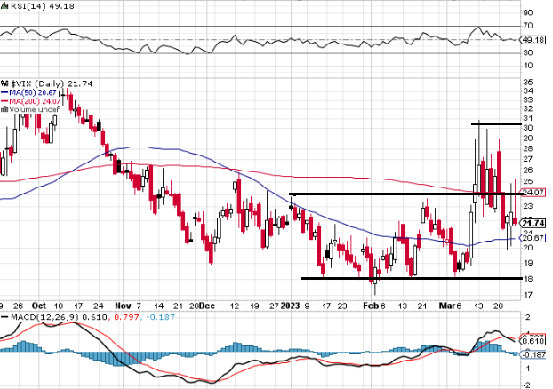Click the RSI(14) indicator label

click(x=27, y=4)
